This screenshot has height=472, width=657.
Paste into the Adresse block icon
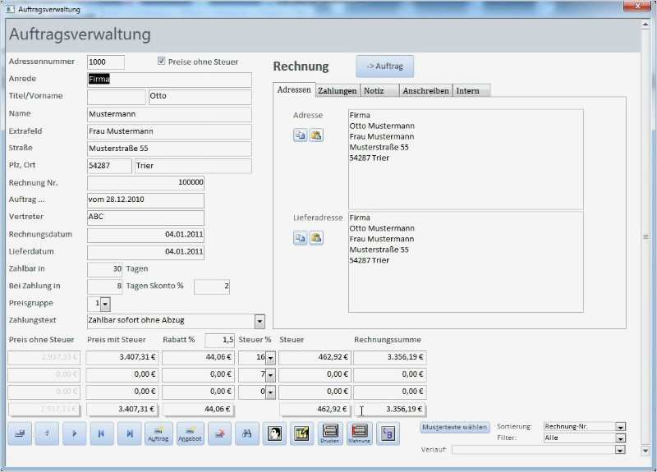tap(316, 135)
